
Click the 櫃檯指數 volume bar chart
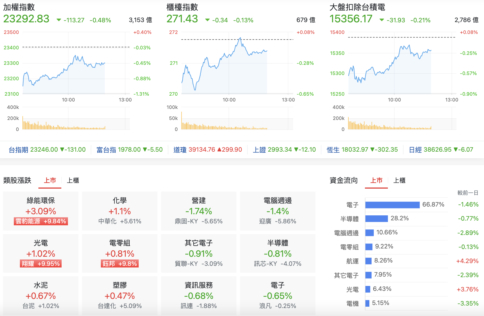tap(237, 118)
